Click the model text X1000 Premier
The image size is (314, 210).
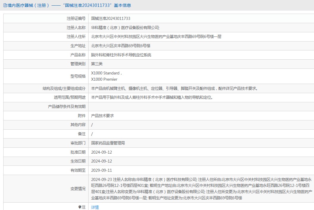coord(104,79)
